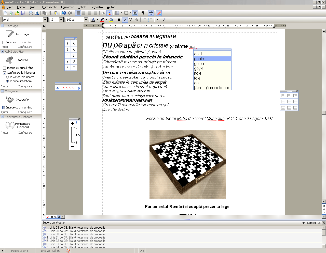The height and width of the screenshot is (253, 326).
Task: Open the font name dropdown (Arial)
Action: [45, 20]
